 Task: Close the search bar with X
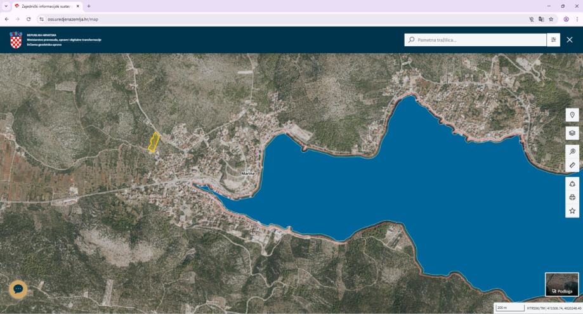(x=570, y=40)
